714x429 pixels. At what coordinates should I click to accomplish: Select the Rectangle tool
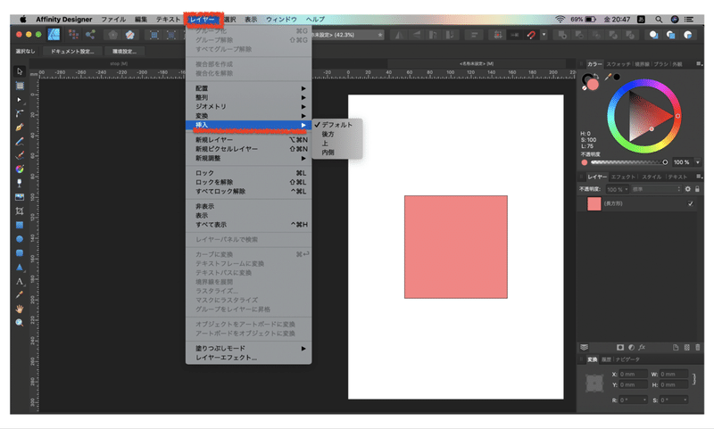point(20,225)
